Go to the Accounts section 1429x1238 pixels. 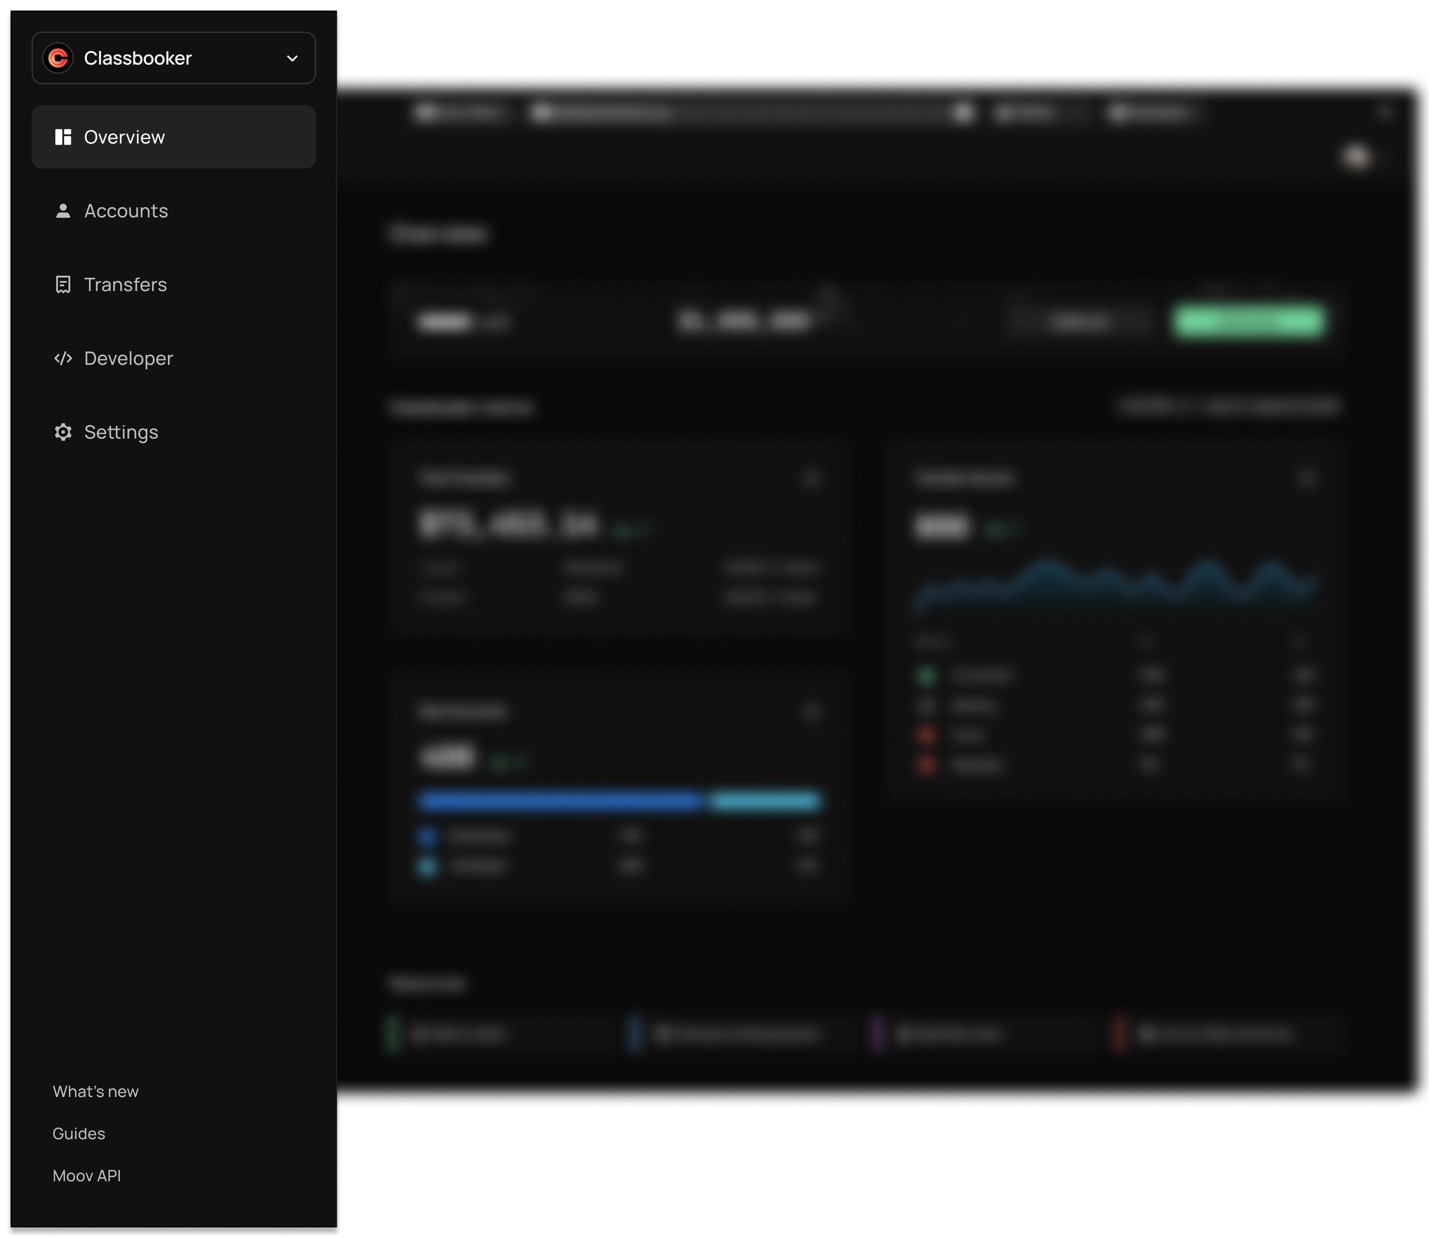point(126,211)
